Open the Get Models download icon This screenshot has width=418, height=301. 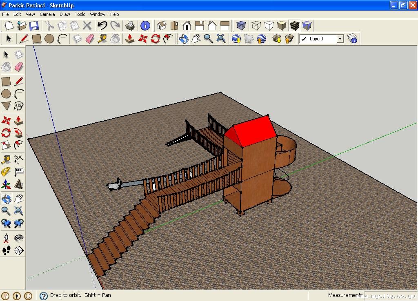277,39
